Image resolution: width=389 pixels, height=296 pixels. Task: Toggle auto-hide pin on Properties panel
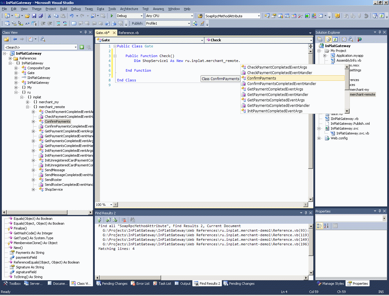click(380, 211)
